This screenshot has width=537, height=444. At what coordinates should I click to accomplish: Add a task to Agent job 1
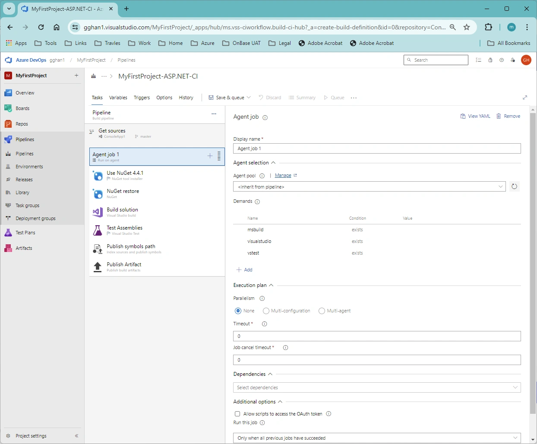click(210, 156)
